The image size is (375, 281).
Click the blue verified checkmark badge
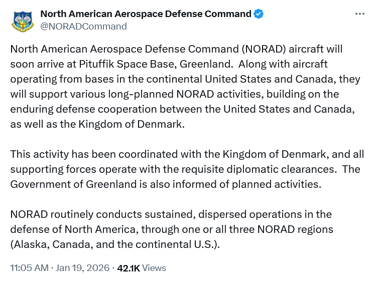(x=259, y=14)
